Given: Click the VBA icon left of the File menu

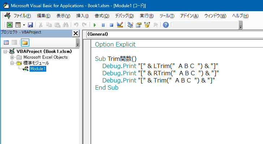Looking at the screenshot, I should point(8,16).
